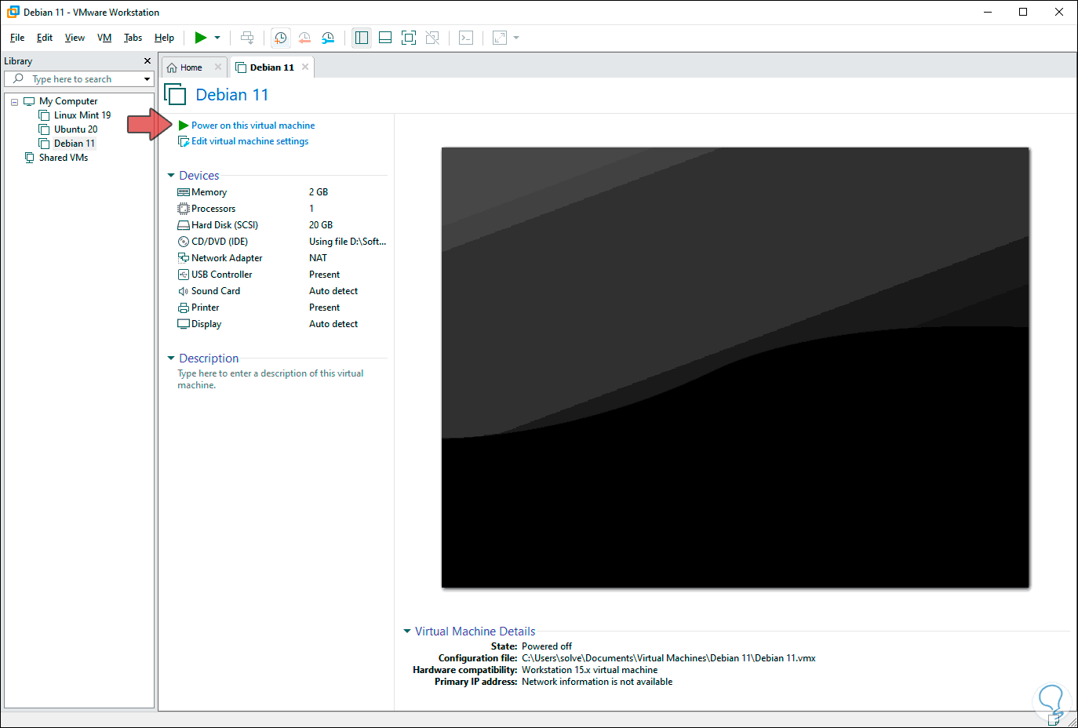The height and width of the screenshot is (728, 1078).
Task: Open the power options dropdown arrow in toolbar
Action: (217, 38)
